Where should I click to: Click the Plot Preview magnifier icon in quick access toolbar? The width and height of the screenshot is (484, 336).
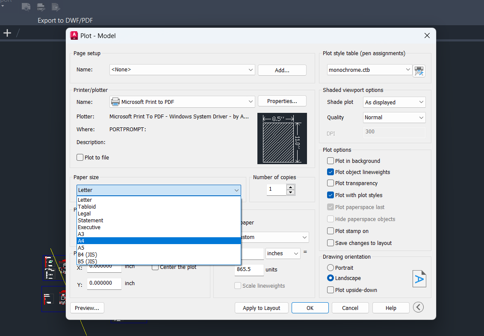(x=26, y=6)
